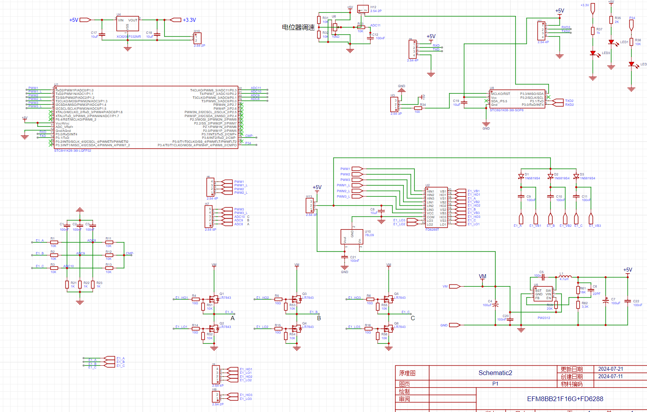
Task: Click capacitor C19 10uF
Action: point(464,103)
